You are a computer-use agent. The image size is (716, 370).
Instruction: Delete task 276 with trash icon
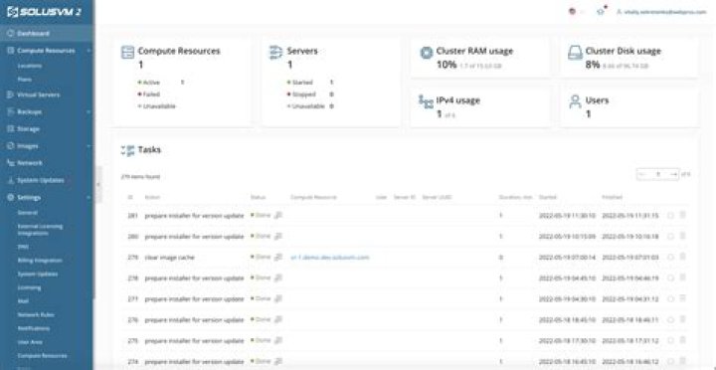click(x=682, y=319)
